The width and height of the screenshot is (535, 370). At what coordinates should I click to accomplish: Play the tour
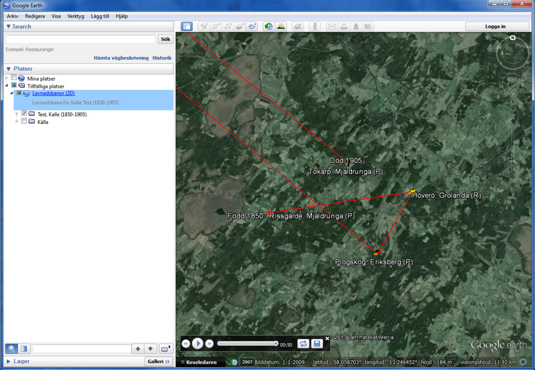click(198, 344)
